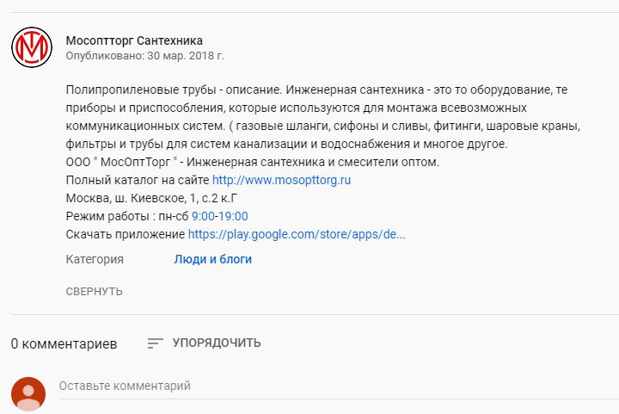Click the Москва, ш. Киевское address line

[x=151, y=198]
